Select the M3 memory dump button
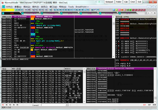Viewport: 158px width, 110px height. (10, 105)
